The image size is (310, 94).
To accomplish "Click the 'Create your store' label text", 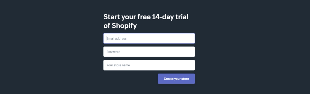I will (176, 79).
